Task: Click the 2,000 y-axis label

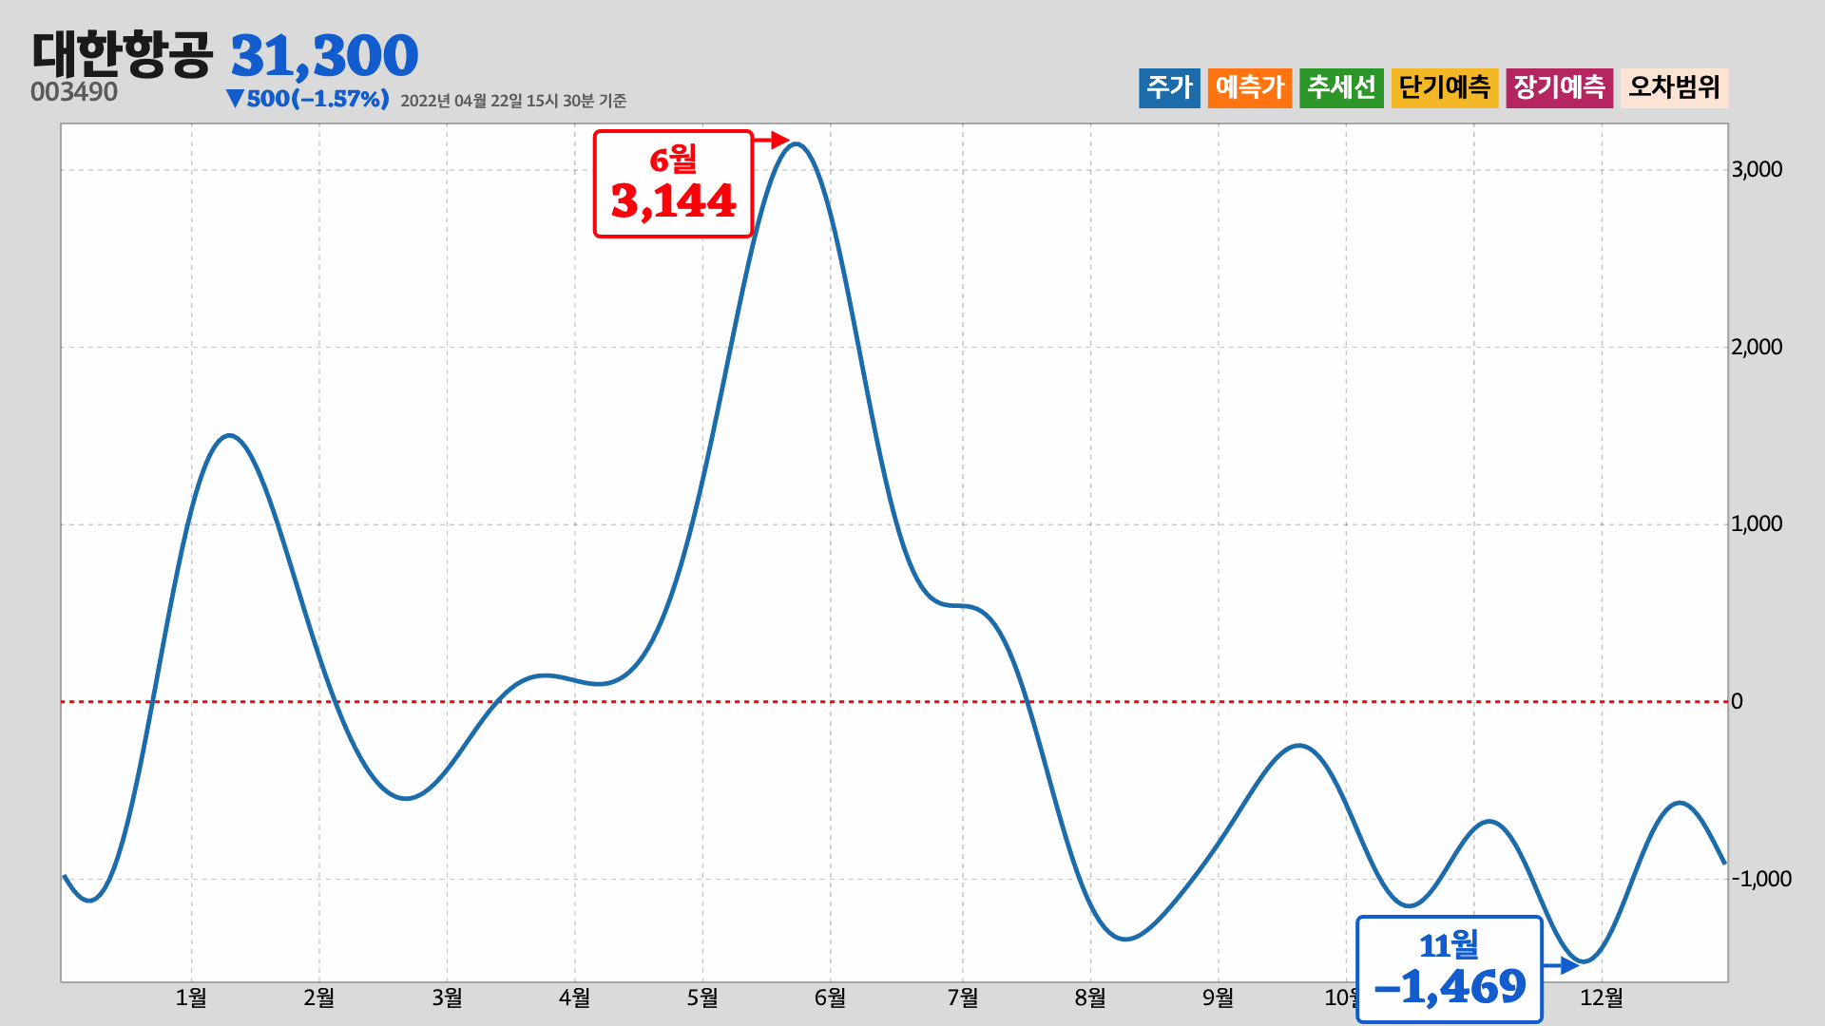Action: [1757, 347]
